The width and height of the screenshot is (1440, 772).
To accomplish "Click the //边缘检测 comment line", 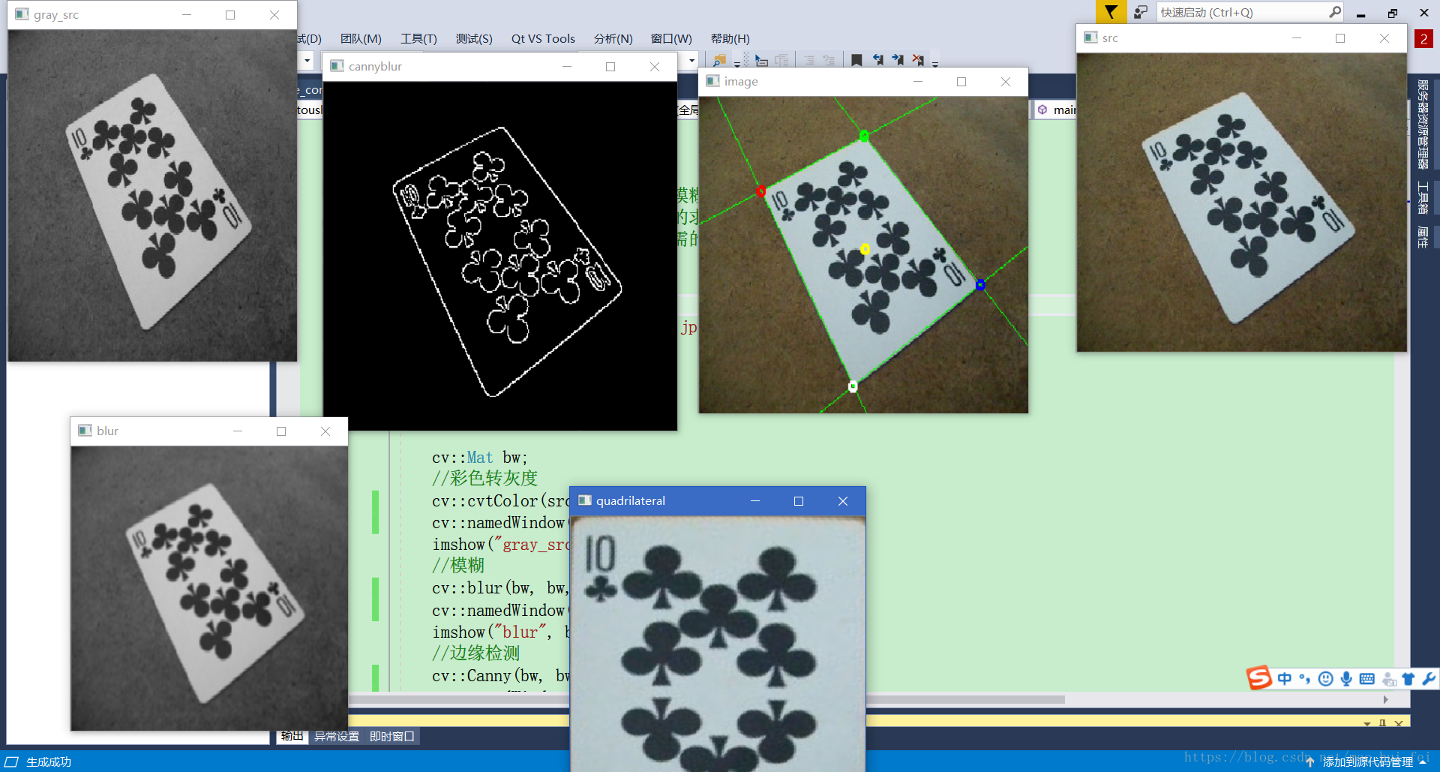I will [x=476, y=653].
